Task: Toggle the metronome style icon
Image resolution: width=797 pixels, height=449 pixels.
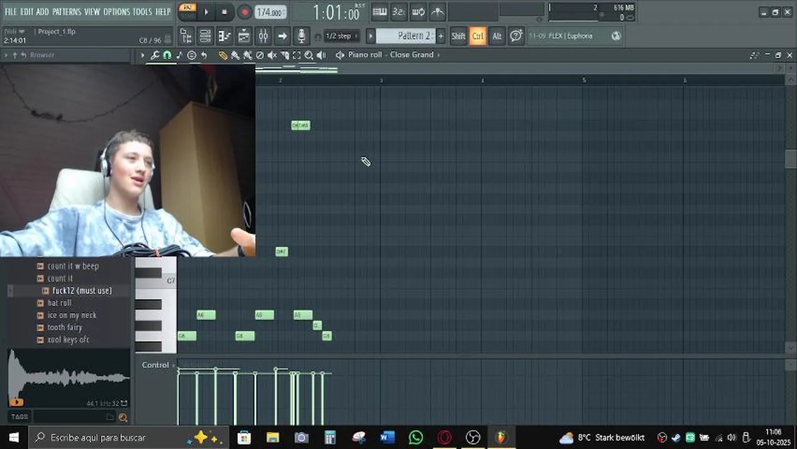Action: pyautogui.click(x=438, y=12)
